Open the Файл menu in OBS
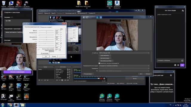 pyautogui.click(x=40, y=13)
